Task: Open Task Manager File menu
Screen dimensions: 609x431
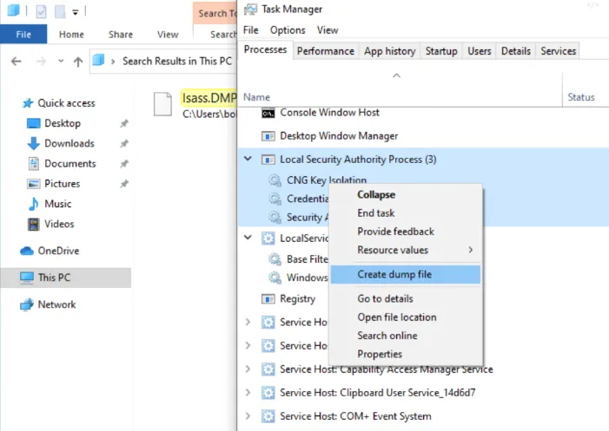Action: coord(250,30)
